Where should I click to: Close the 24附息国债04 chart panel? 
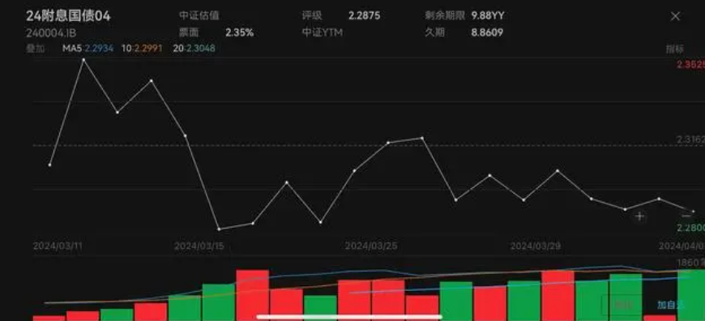(x=675, y=17)
